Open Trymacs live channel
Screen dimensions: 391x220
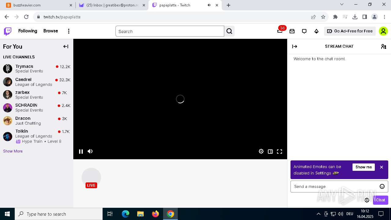pyautogui.click(x=37, y=68)
